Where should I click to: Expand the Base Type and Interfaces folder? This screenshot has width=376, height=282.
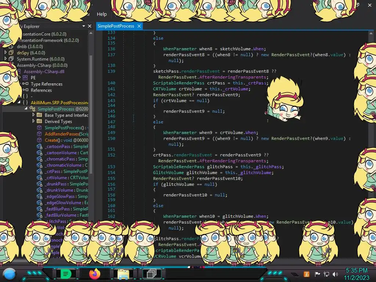point(33,115)
